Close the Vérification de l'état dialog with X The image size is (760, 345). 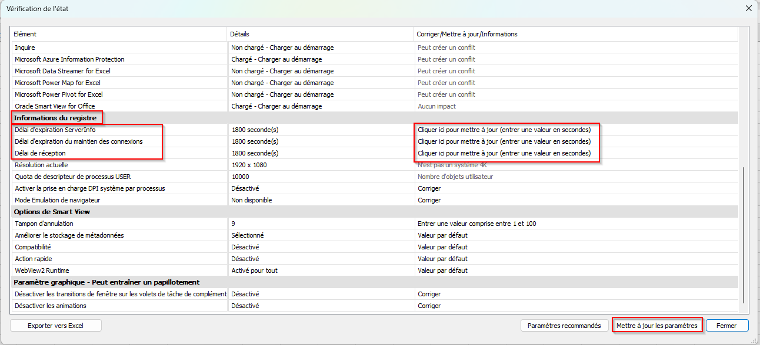click(x=748, y=9)
